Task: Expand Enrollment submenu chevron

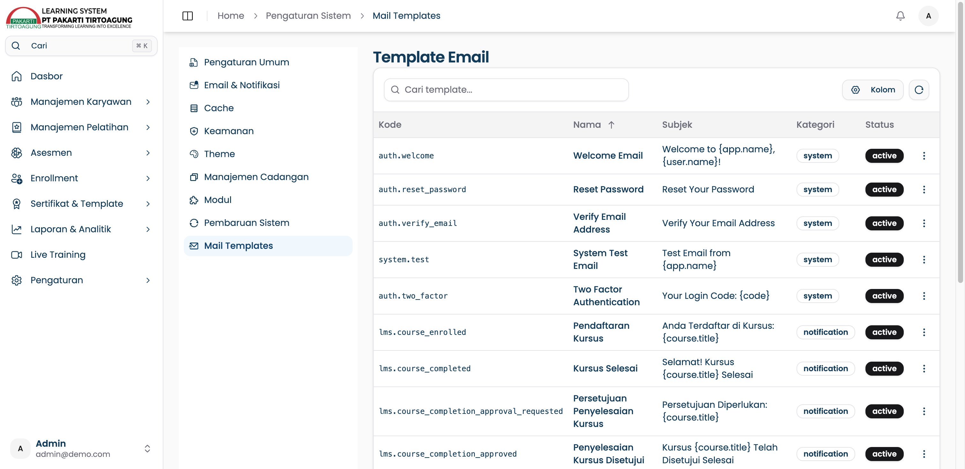Action: tap(148, 178)
